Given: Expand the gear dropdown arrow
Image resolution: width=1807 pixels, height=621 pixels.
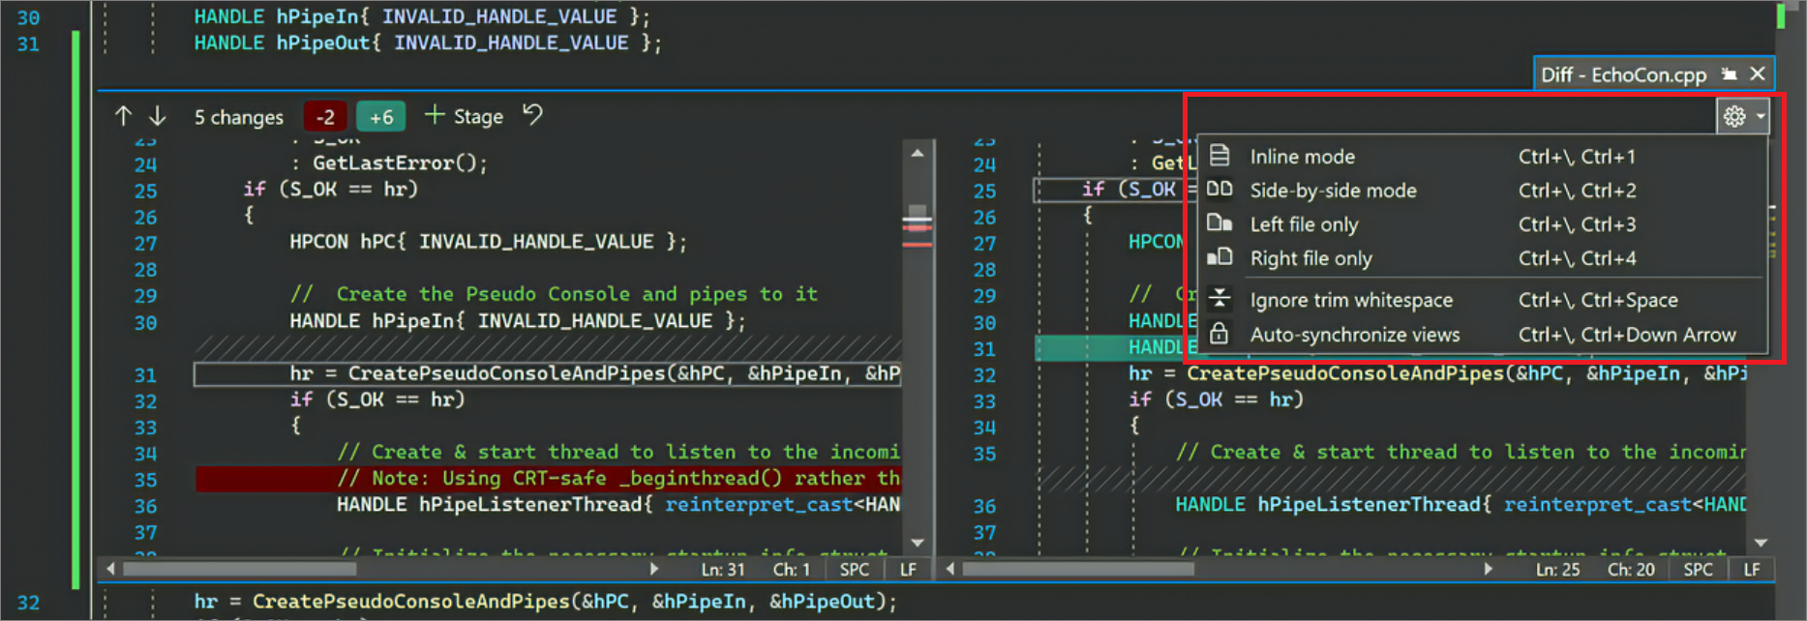Looking at the screenshot, I should tap(1761, 116).
